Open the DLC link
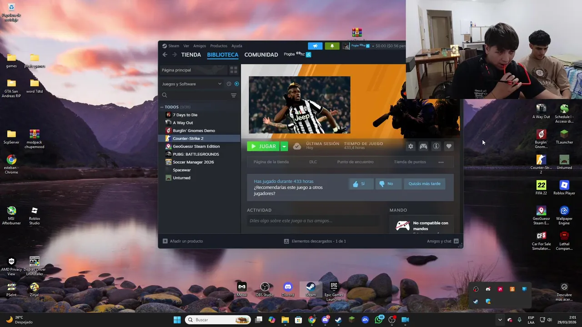The image size is (582, 327). tap(313, 162)
